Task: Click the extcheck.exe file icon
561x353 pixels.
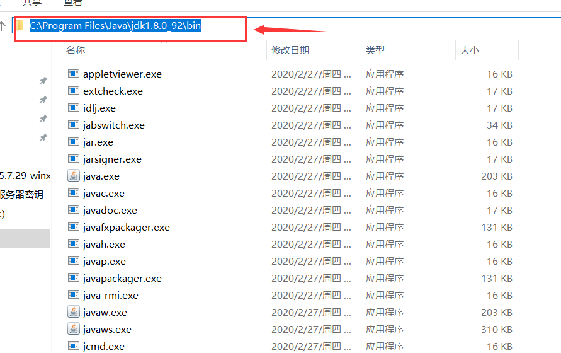Action: tap(73, 90)
